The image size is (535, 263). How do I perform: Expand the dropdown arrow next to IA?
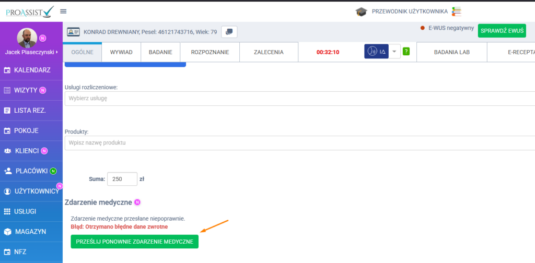pos(394,52)
